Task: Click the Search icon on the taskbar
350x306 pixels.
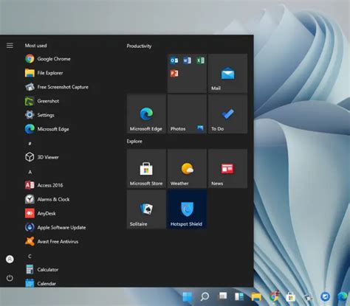Action: [205, 296]
